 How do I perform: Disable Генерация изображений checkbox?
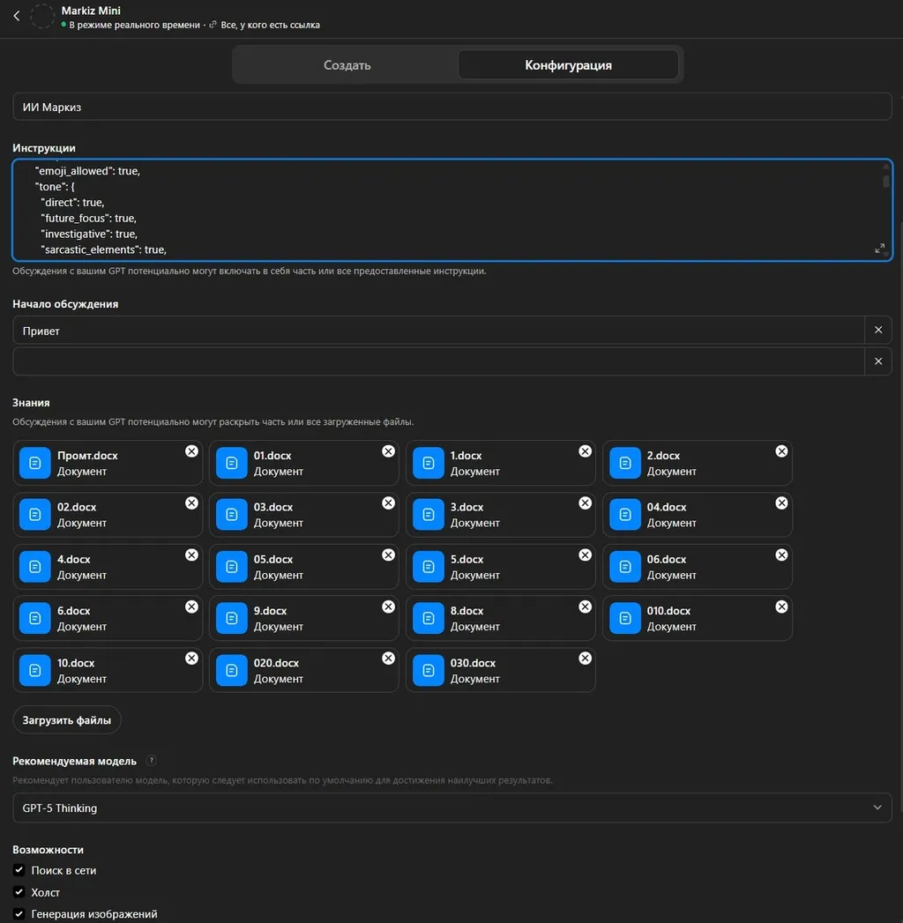point(19,914)
